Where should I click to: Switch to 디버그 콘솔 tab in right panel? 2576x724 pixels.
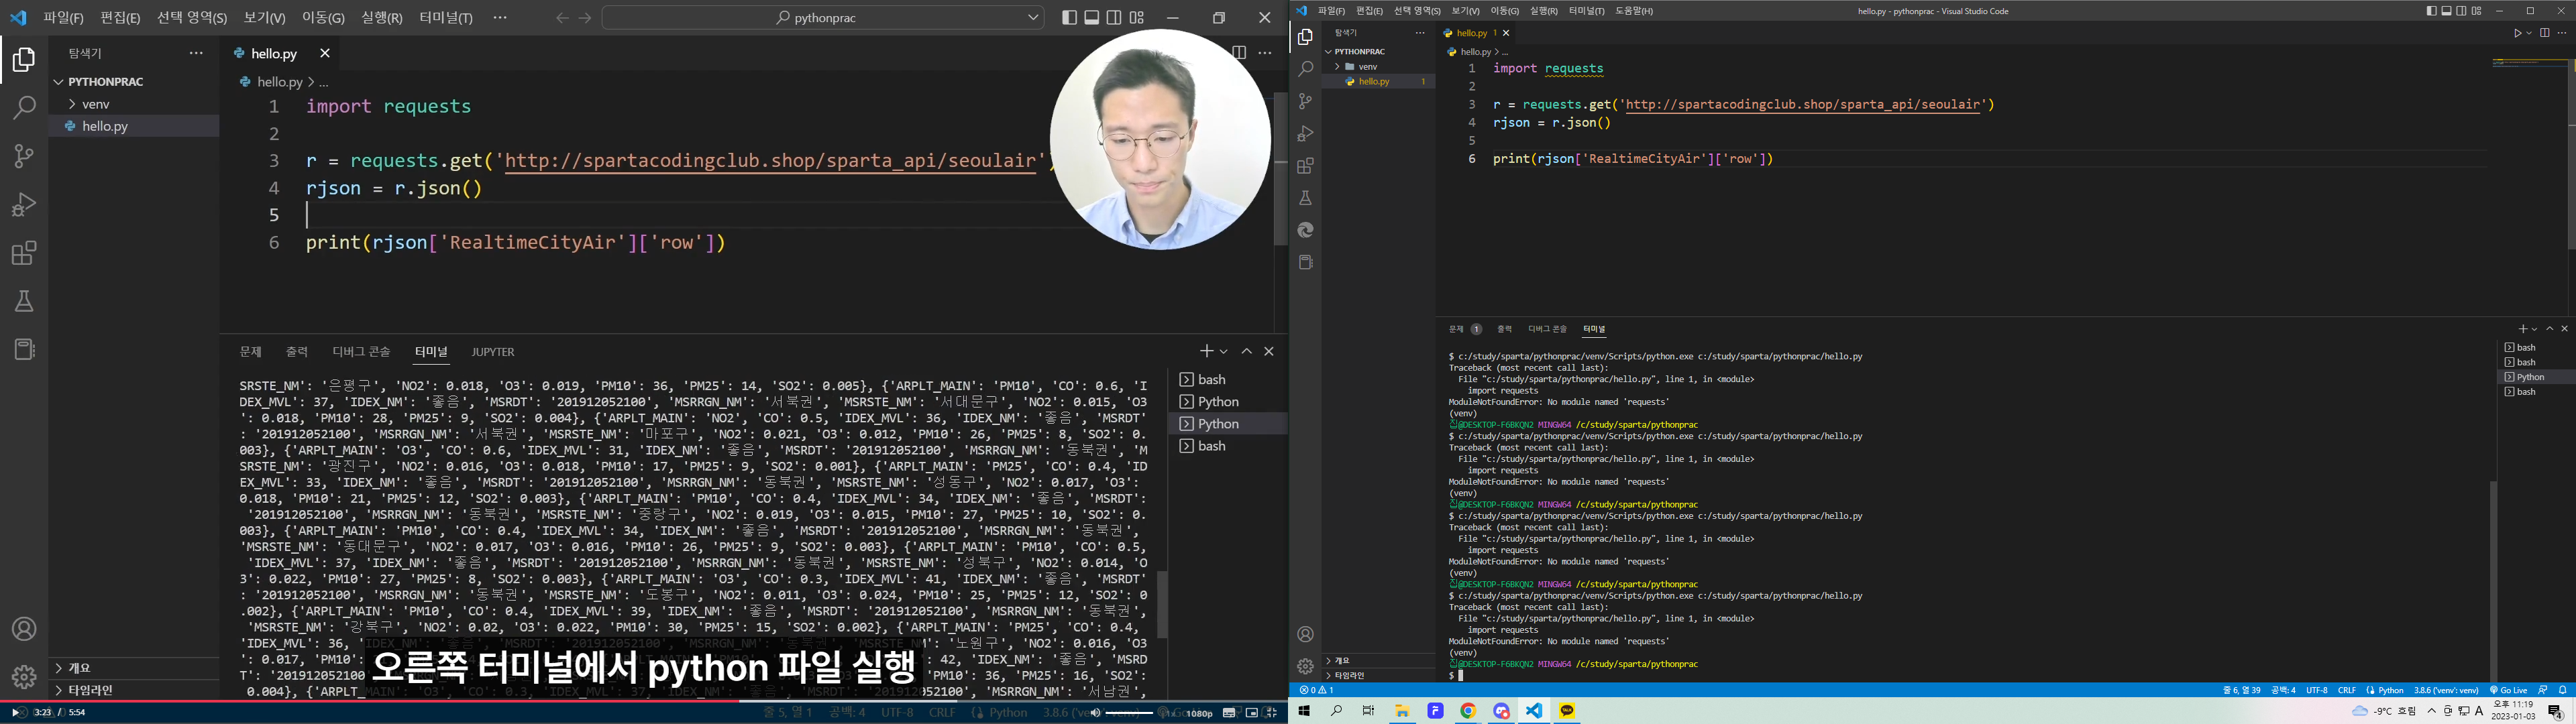(x=1547, y=329)
